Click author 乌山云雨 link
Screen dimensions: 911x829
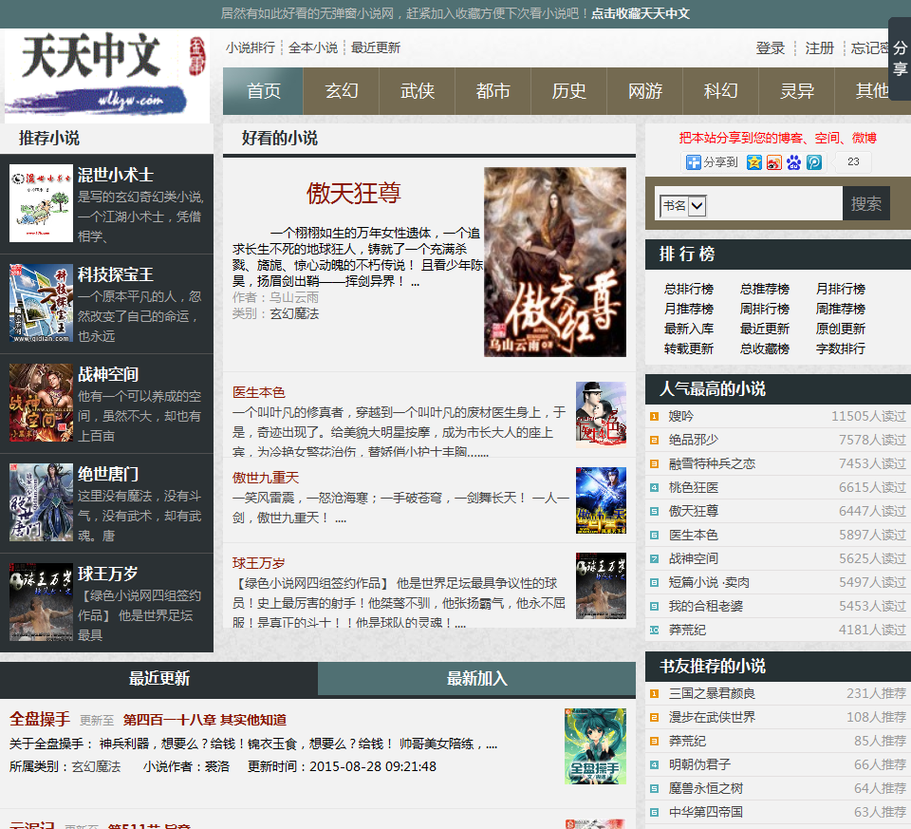pyautogui.click(x=294, y=297)
